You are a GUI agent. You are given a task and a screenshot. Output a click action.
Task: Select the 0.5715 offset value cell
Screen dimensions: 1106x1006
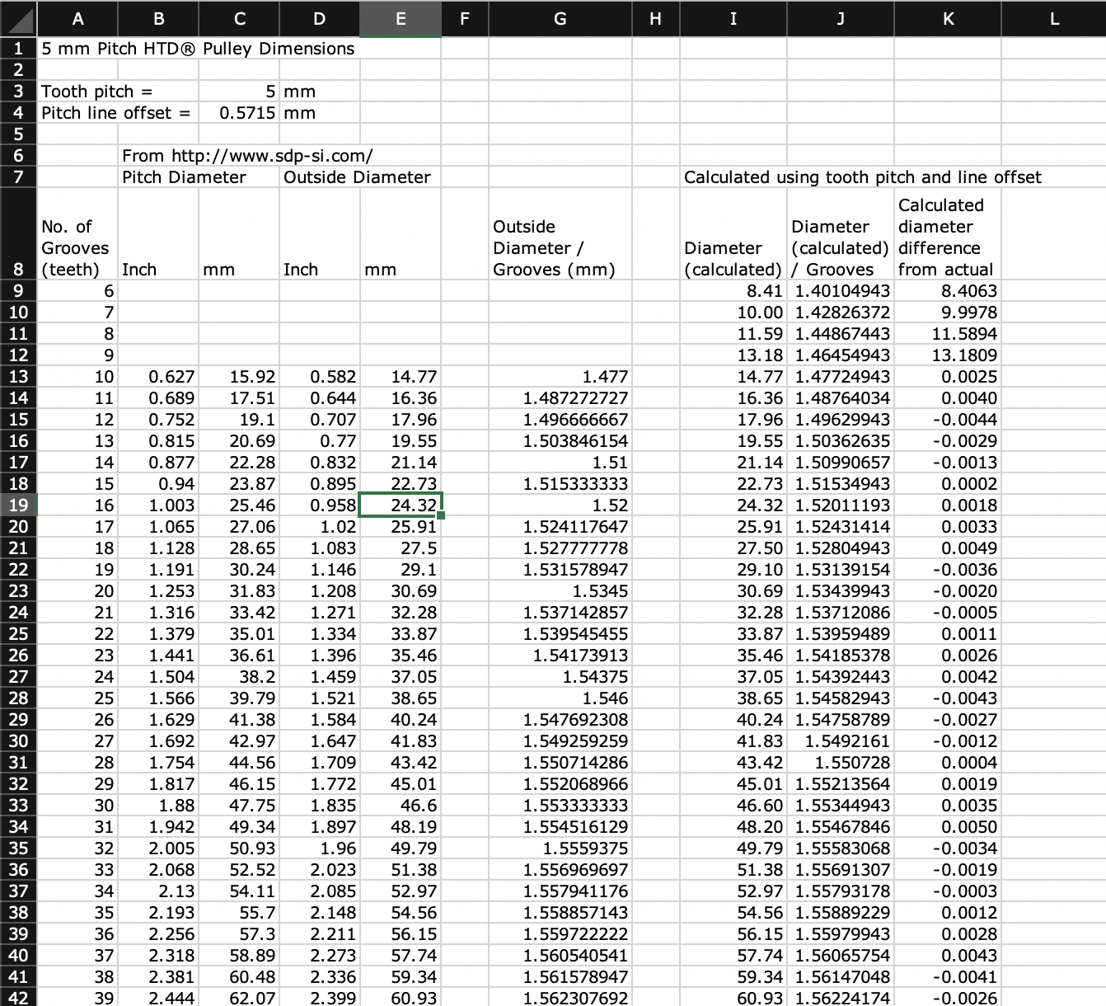pos(239,112)
